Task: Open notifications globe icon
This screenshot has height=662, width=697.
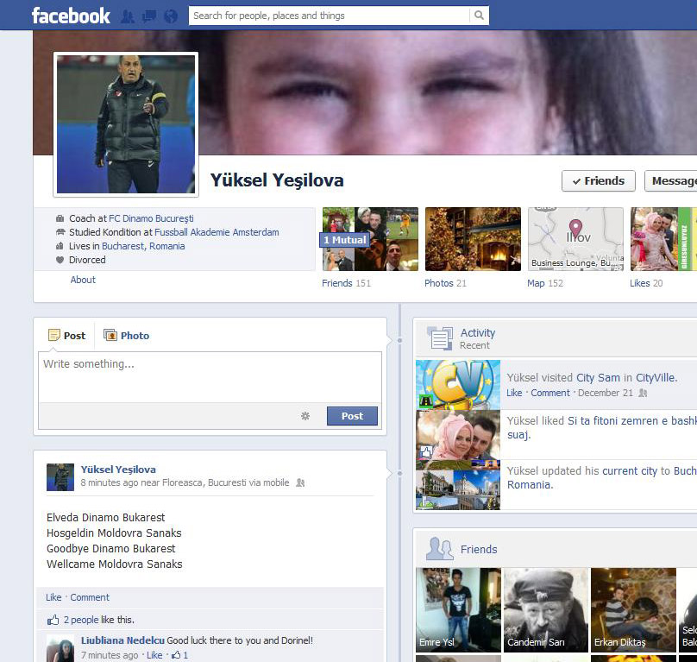Action: coord(170,16)
